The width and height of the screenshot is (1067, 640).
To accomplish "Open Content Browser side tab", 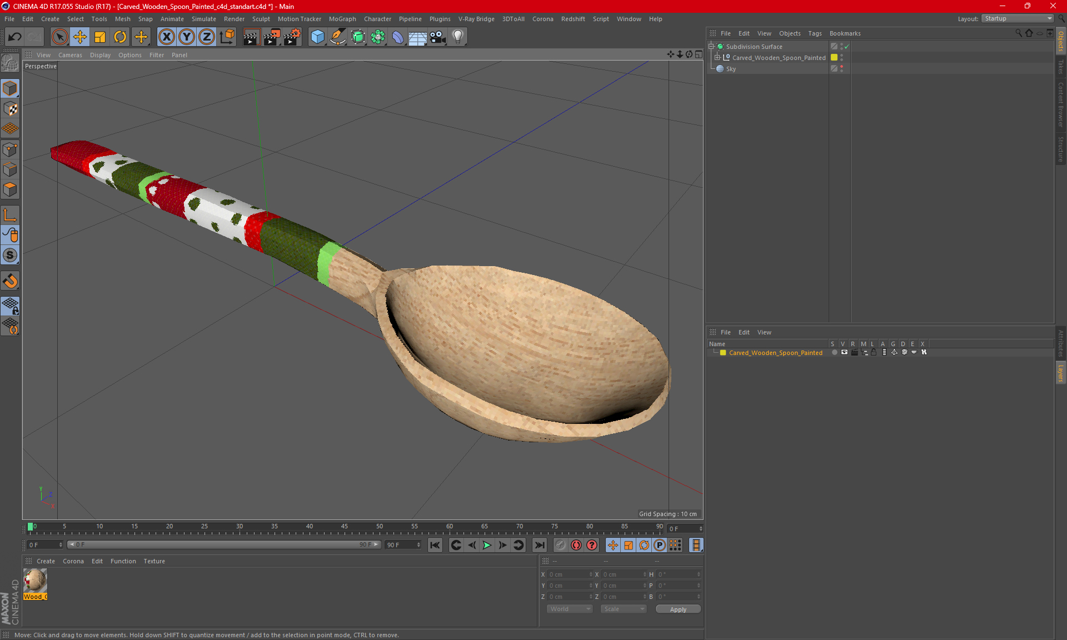I will [1060, 104].
